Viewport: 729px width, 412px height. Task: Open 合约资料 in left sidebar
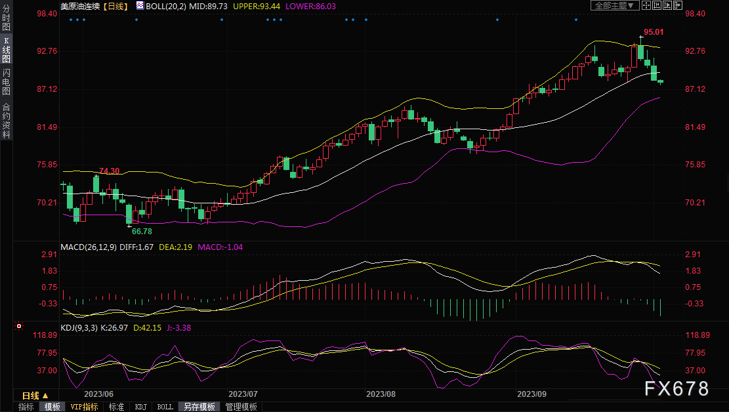pos(6,121)
